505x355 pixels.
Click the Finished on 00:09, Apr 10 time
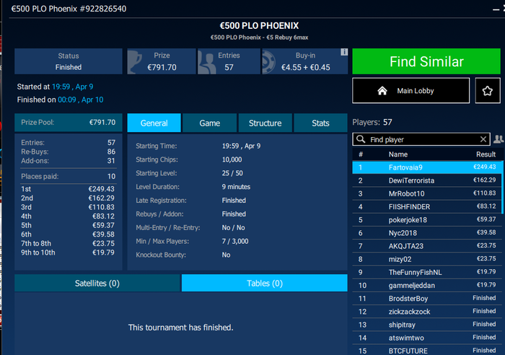(81, 100)
